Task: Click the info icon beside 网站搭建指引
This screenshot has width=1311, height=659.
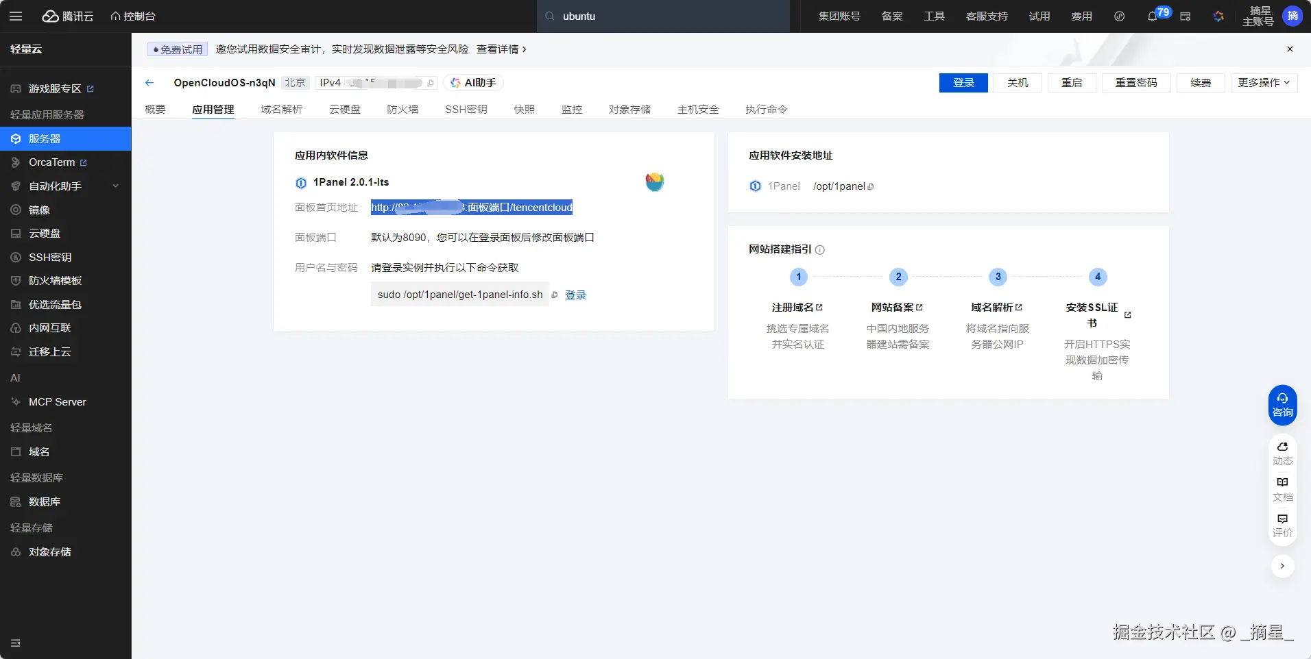Action: click(820, 250)
